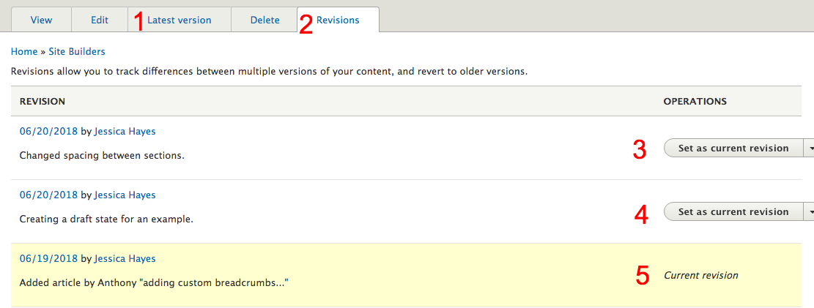Set 'Creating a draft state' as current revision
This screenshot has width=814, height=308.
pos(733,211)
